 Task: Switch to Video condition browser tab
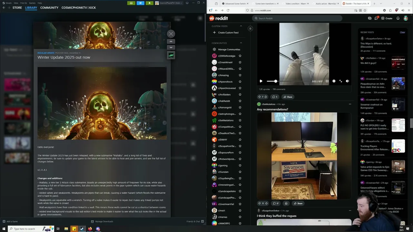coord(296,4)
